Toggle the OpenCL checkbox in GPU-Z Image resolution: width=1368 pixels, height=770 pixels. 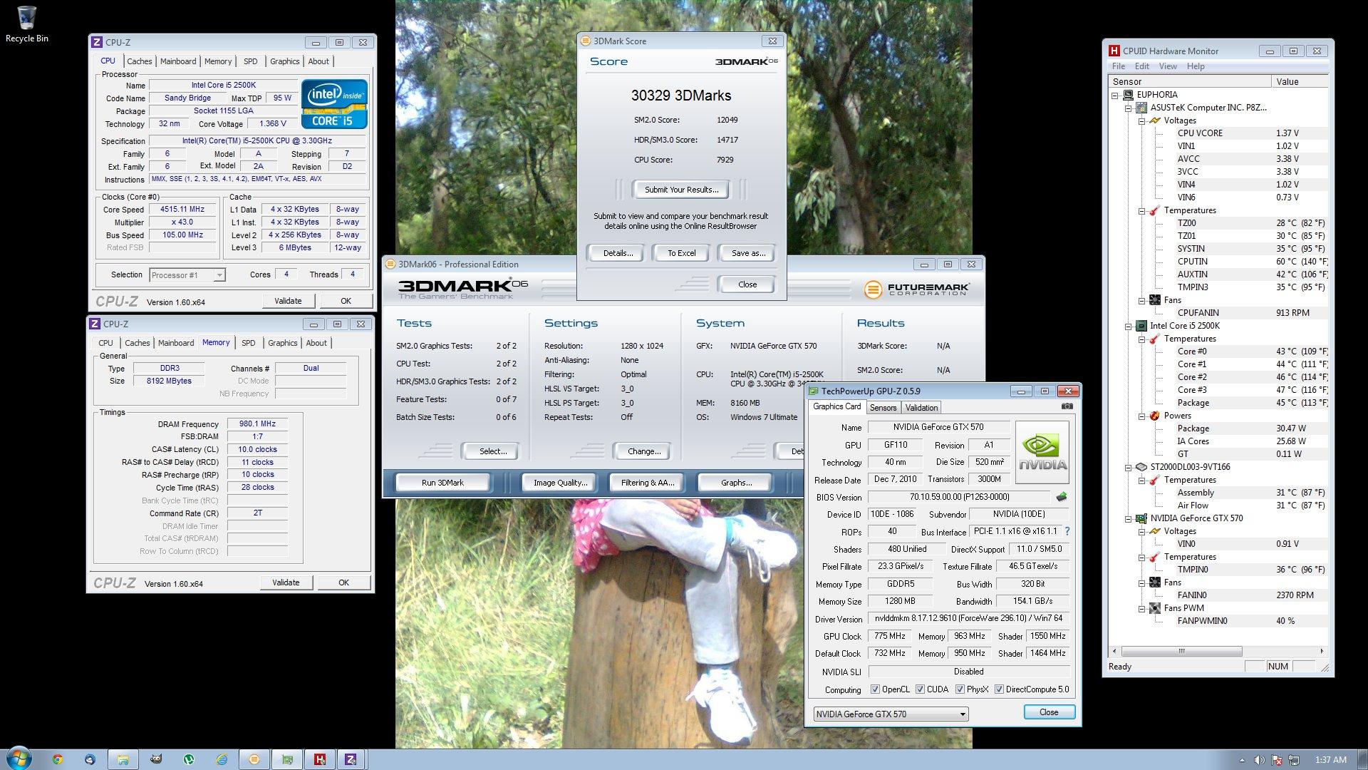(x=876, y=689)
